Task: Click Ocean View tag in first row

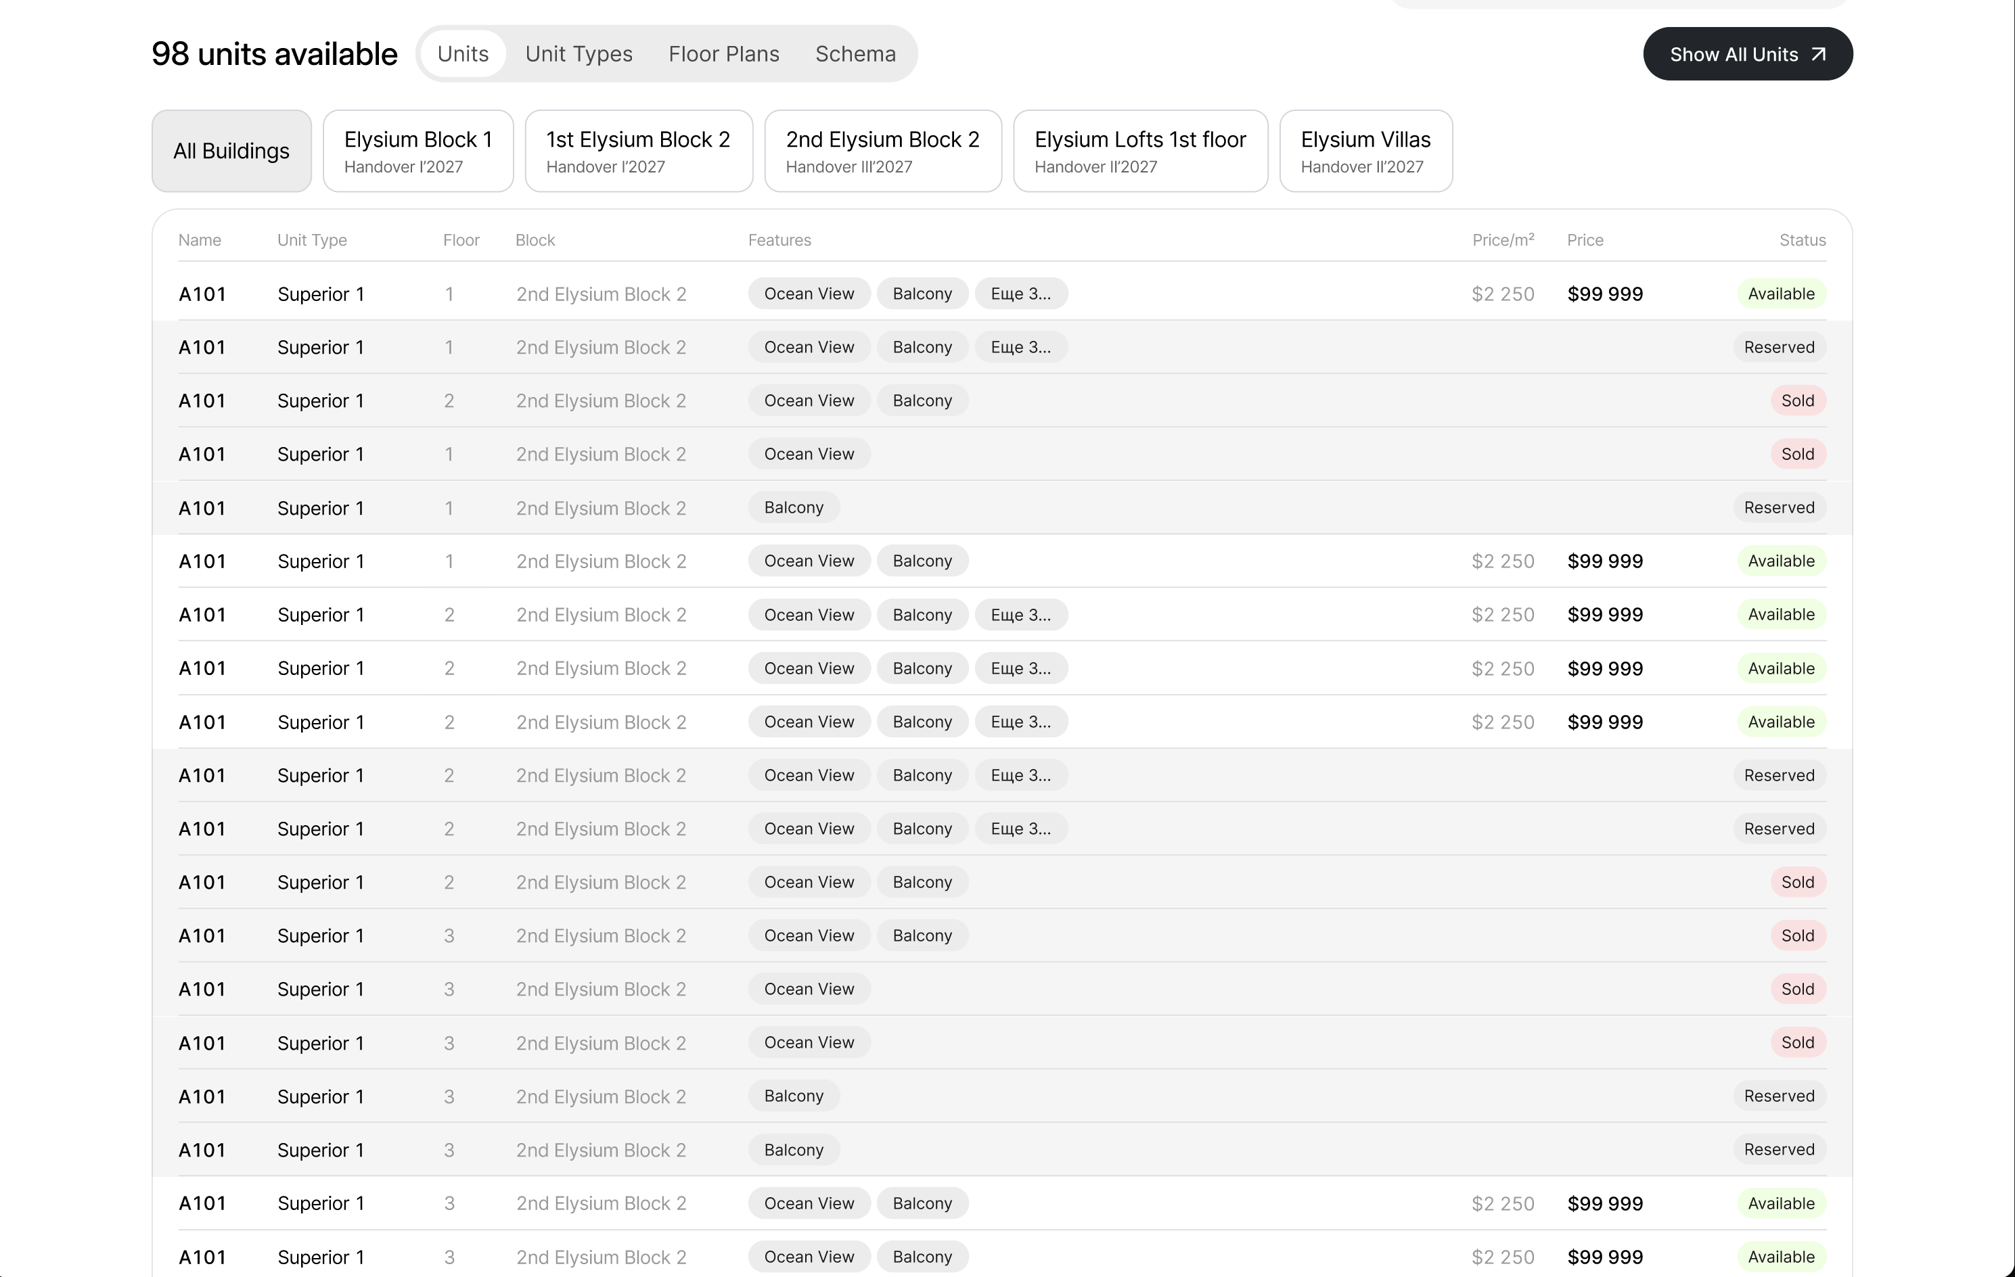Action: [809, 294]
